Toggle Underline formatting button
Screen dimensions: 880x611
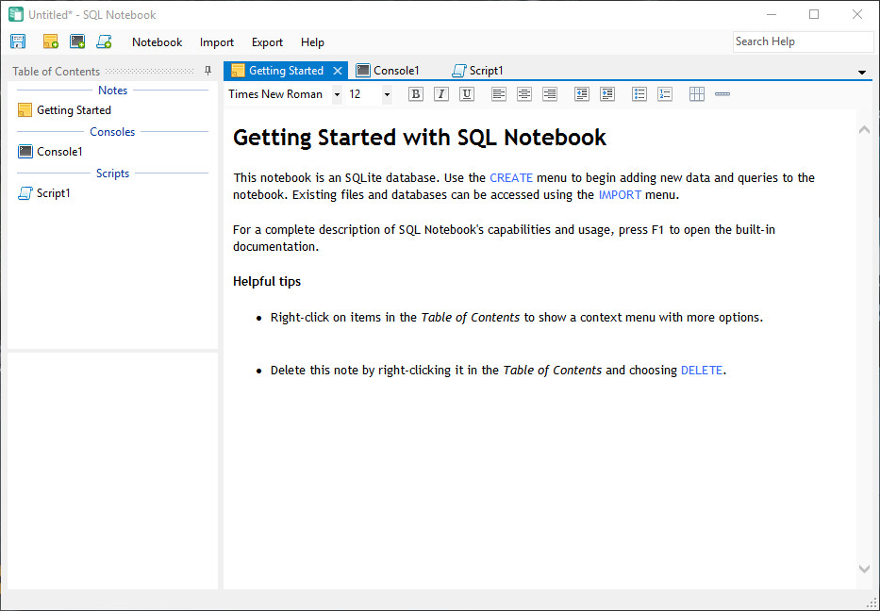[466, 93]
